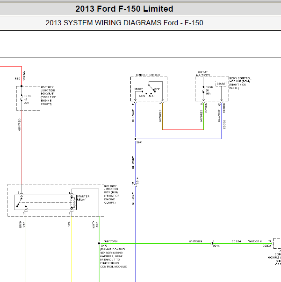This screenshot has width=281, height=282.
Task: Select the GRY/RED label under the ignition switch
Action: 160,116
